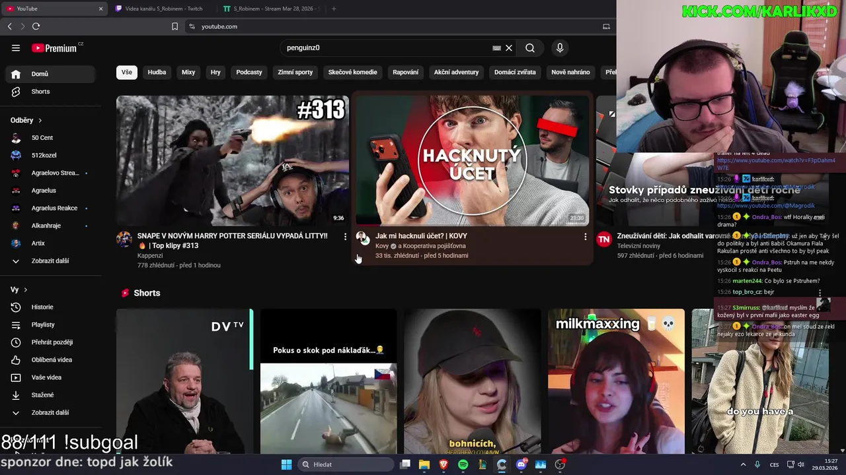The width and height of the screenshot is (846, 475).
Task: Select the Mixy filter chip
Action: pos(188,73)
